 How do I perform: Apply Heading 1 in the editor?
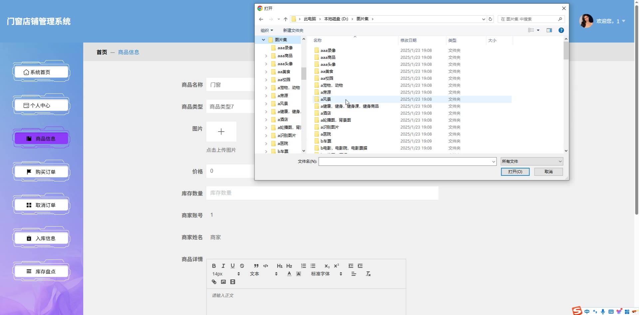[x=280, y=266]
